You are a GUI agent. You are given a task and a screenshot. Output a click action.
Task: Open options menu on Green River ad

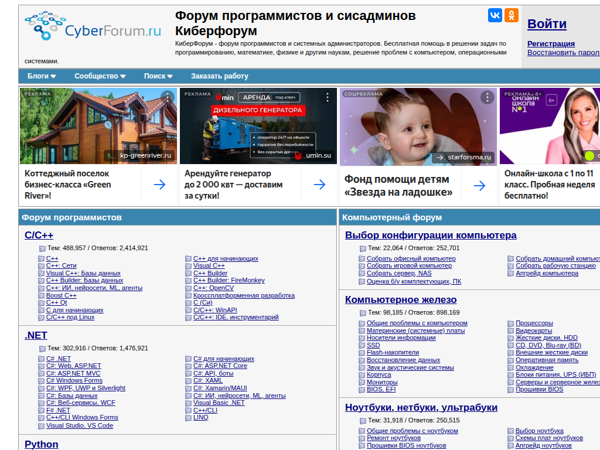coord(168,97)
